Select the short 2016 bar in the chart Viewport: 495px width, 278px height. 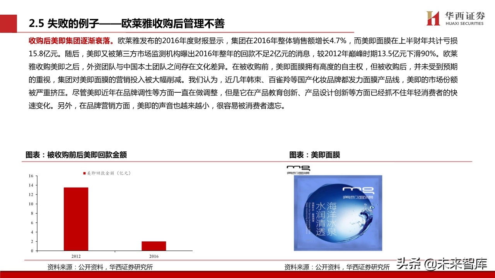[154, 246]
